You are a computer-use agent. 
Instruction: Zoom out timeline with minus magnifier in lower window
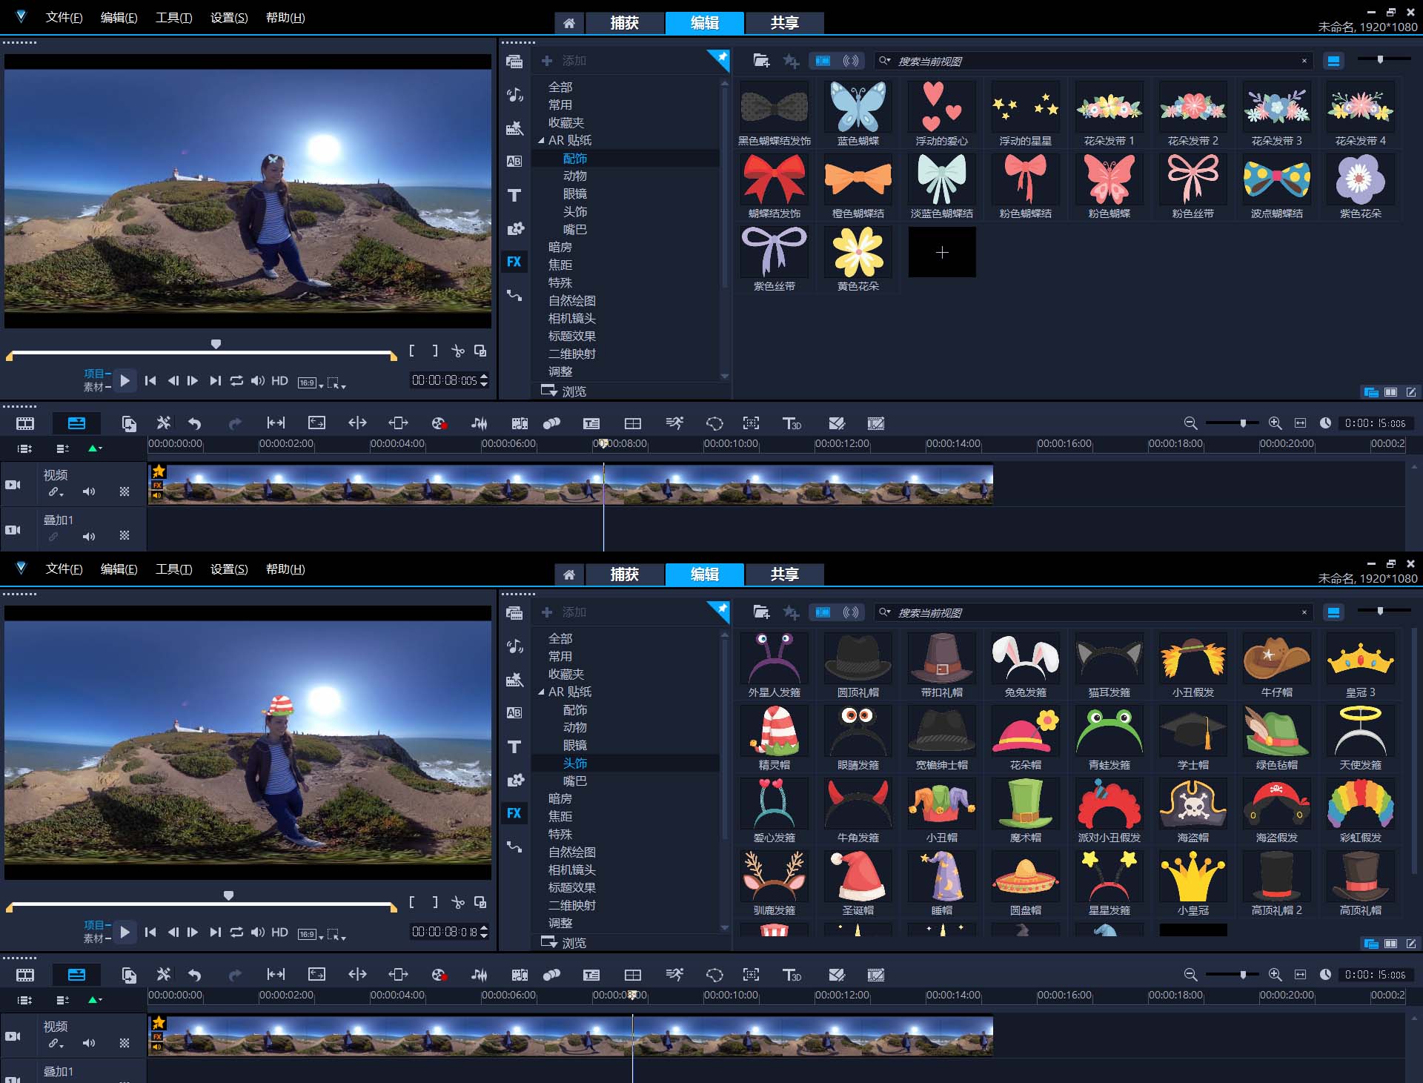pyautogui.click(x=1190, y=975)
